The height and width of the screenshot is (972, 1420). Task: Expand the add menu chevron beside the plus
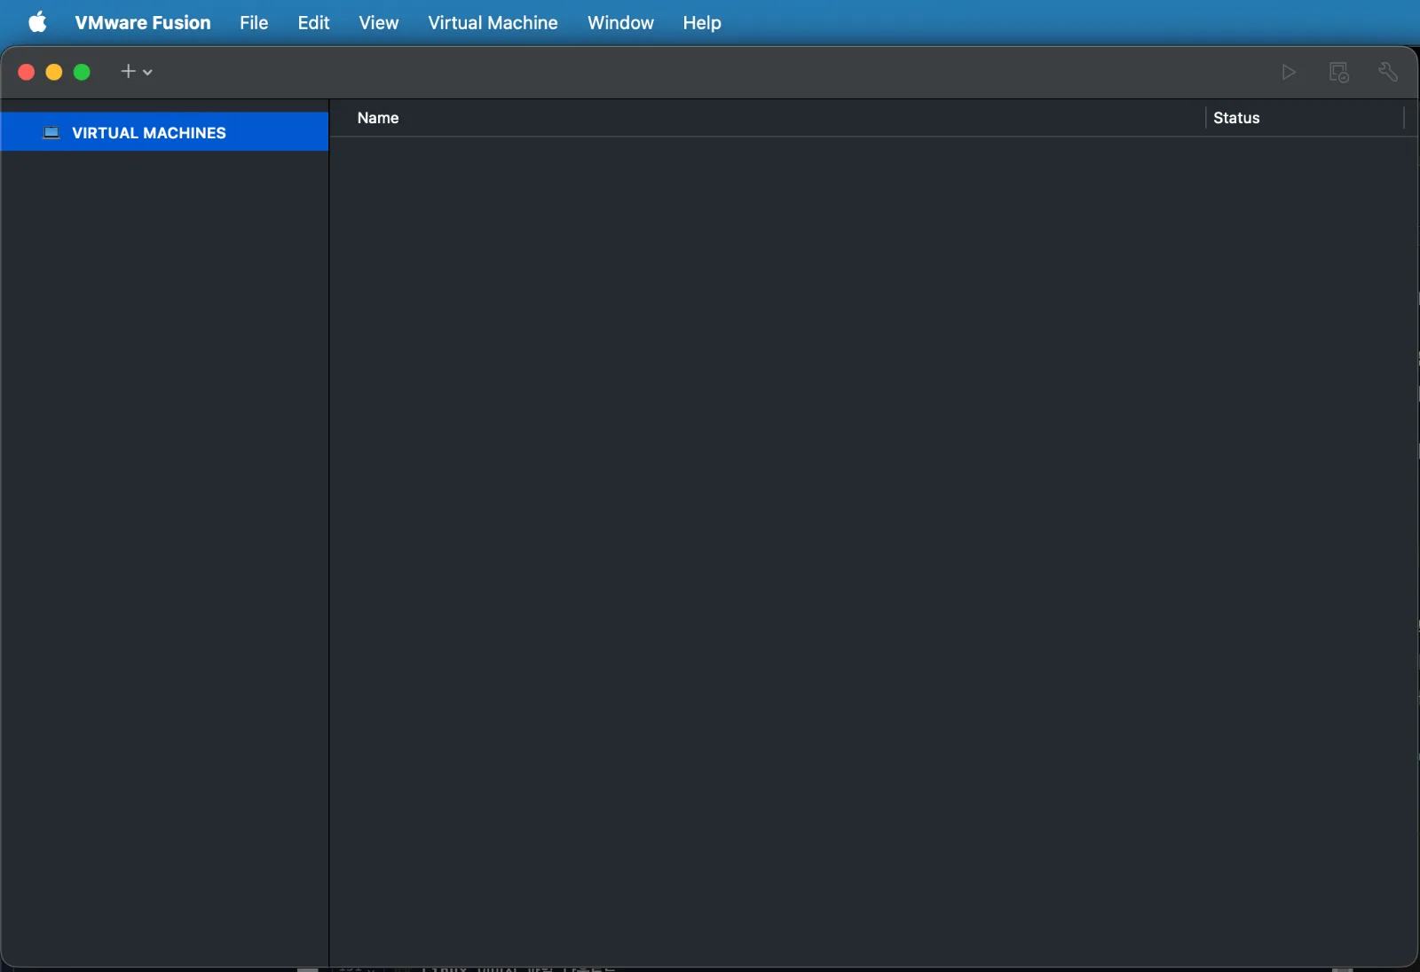tap(147, 72)
